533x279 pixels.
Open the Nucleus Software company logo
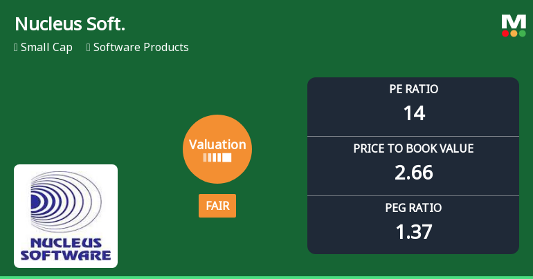pos(66,215)
